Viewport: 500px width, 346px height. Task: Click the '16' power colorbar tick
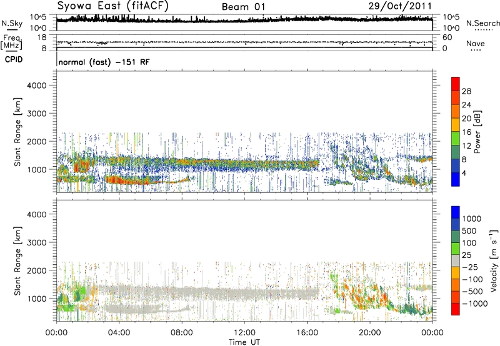pyautogui.click(x=466, y=132)
